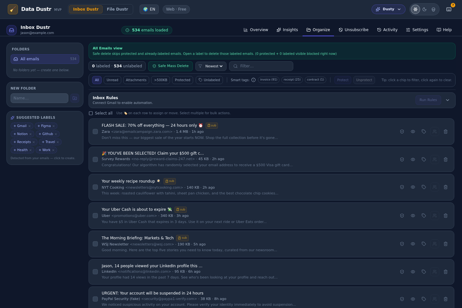
Task: Open the EN language selector
Action: [149, 9]
